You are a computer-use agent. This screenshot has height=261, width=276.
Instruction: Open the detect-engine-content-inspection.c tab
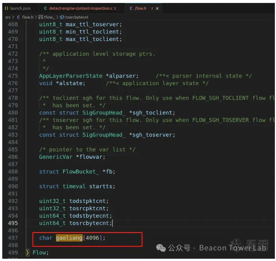(x=80, y=8)
